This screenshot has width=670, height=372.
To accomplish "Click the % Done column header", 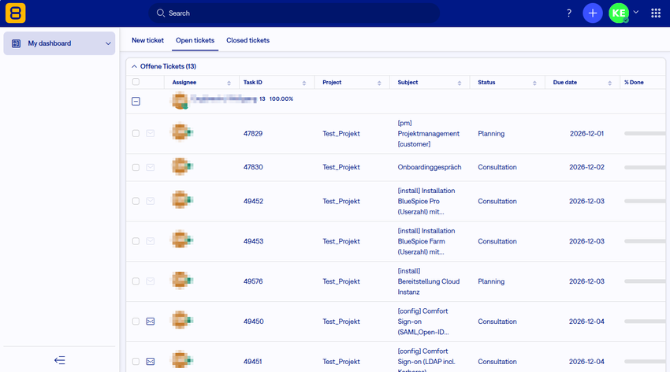I will 634,82.
